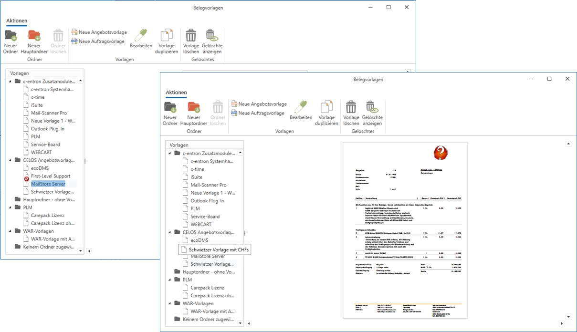
Task: Open the Aktionen tab in the background window
Action: click(x=17, y=21)
